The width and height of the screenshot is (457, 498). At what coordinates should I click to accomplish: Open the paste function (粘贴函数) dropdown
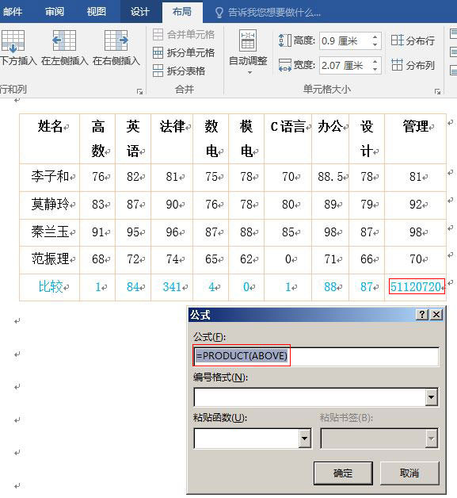tap(304, 439)
